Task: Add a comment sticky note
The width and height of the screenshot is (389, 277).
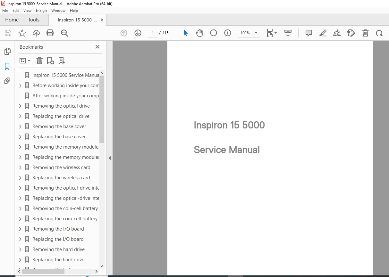Action: 309,33
